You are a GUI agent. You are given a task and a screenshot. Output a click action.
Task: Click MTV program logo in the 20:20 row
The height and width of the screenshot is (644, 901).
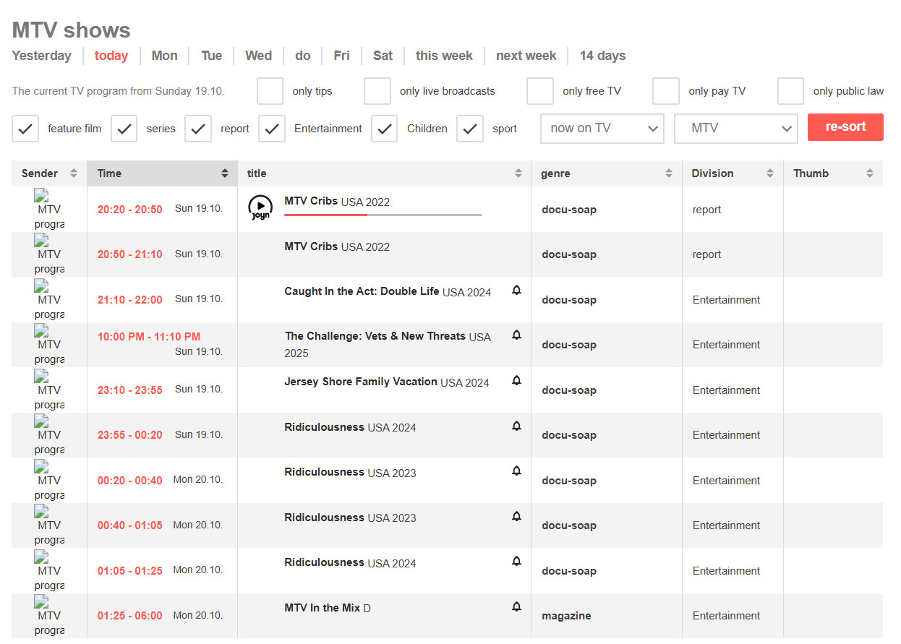tap(49, 210)
